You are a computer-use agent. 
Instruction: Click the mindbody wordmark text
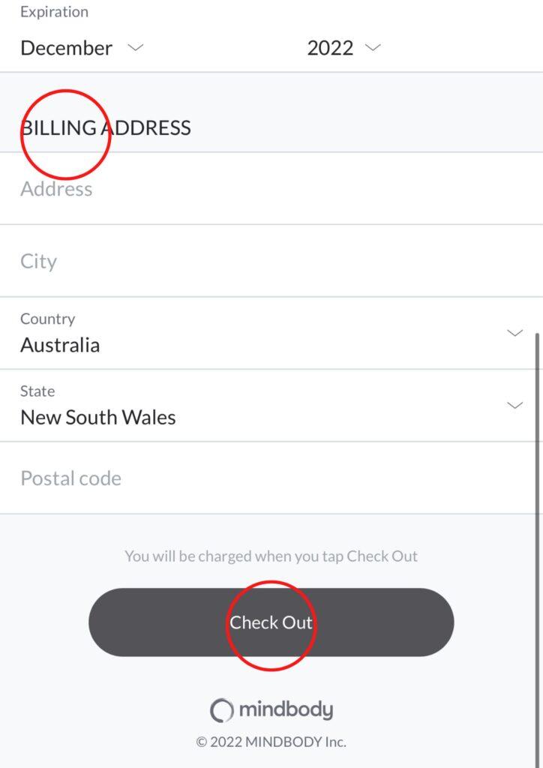[x=286, y=710]
